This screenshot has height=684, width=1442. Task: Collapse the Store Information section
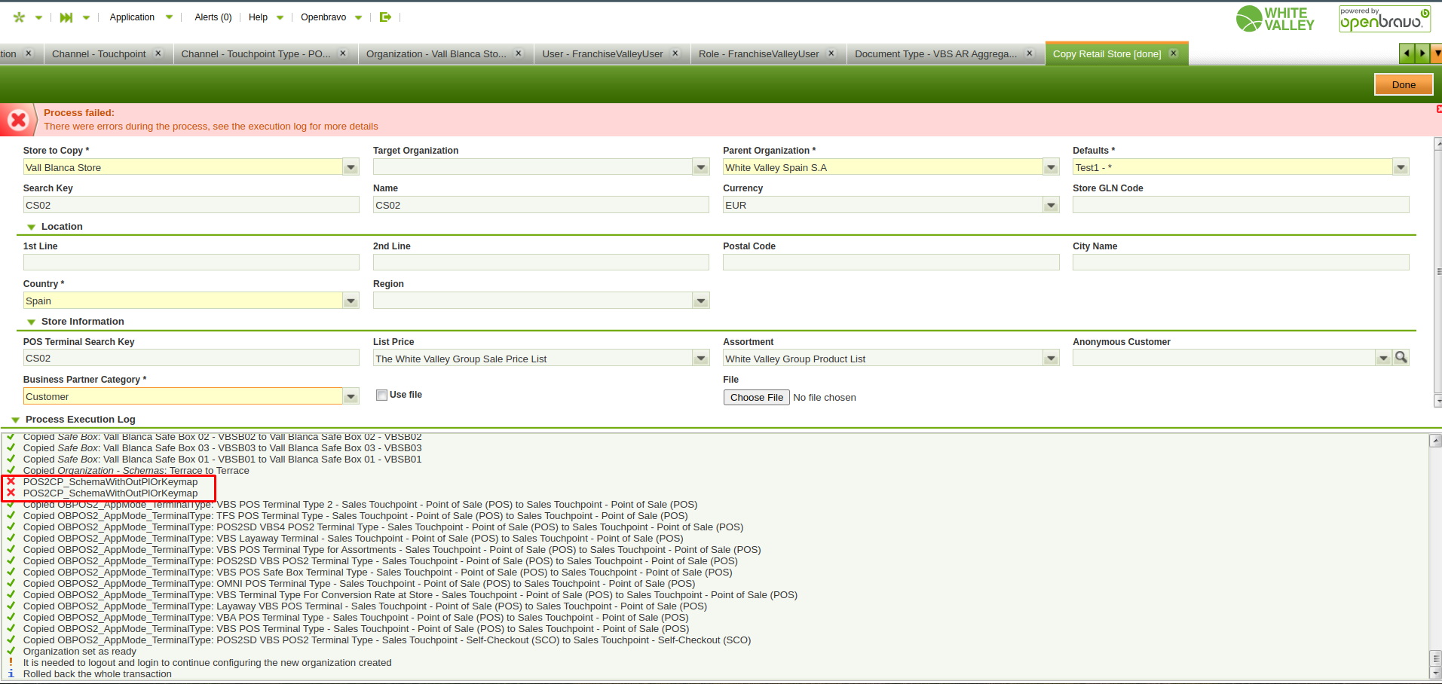pos(32,322)
